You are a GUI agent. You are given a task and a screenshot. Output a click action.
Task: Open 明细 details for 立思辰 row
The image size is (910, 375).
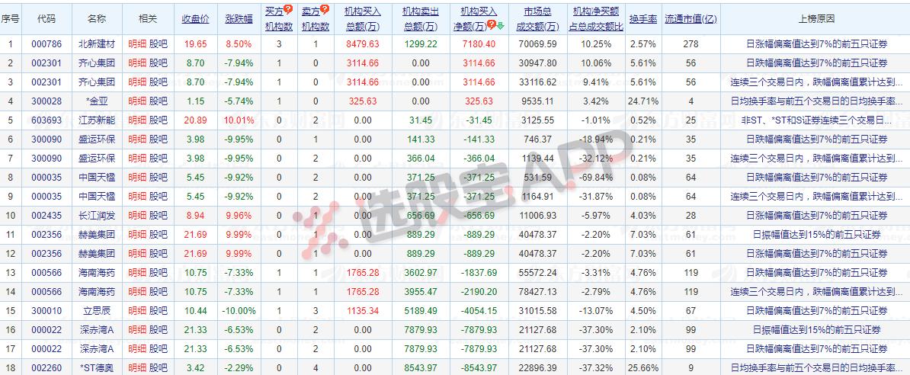pos(137,310)
